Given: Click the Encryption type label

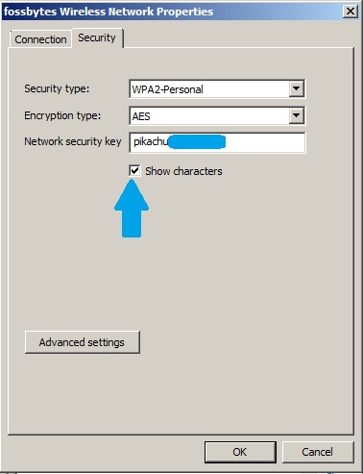Looking at the screenshot, I should (x=62, y=115).
